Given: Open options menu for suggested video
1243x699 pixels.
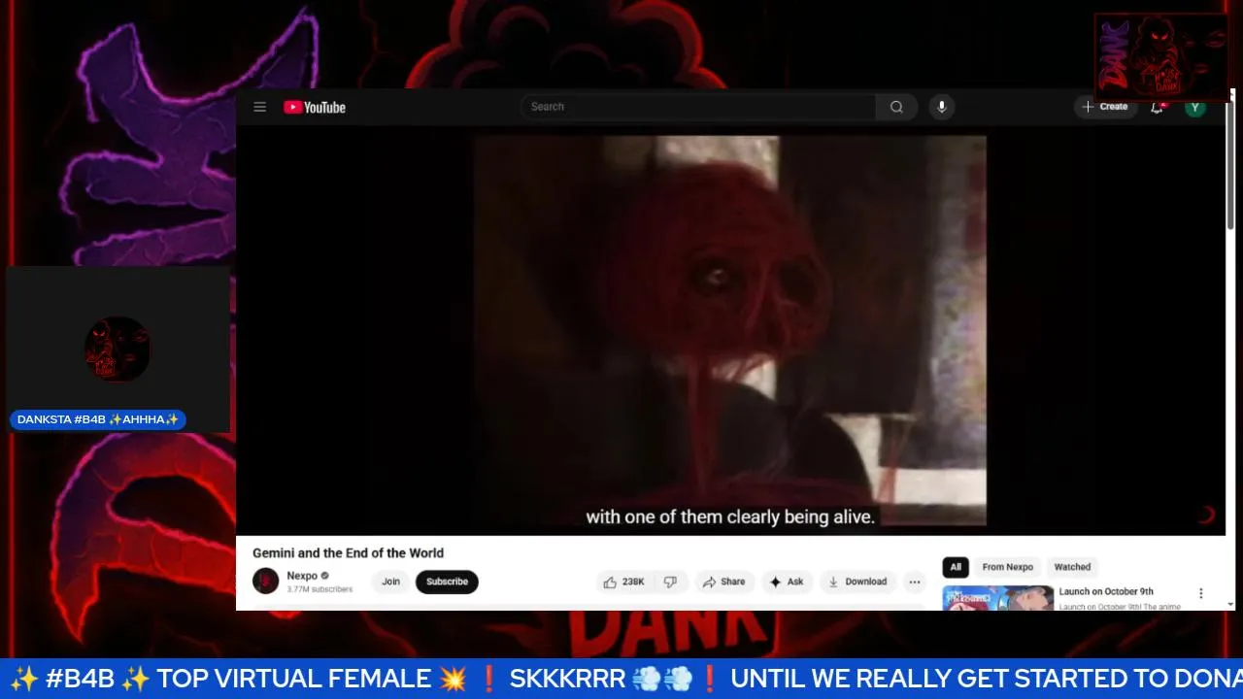Looking at the screenshot, I should click(1200, 593).
